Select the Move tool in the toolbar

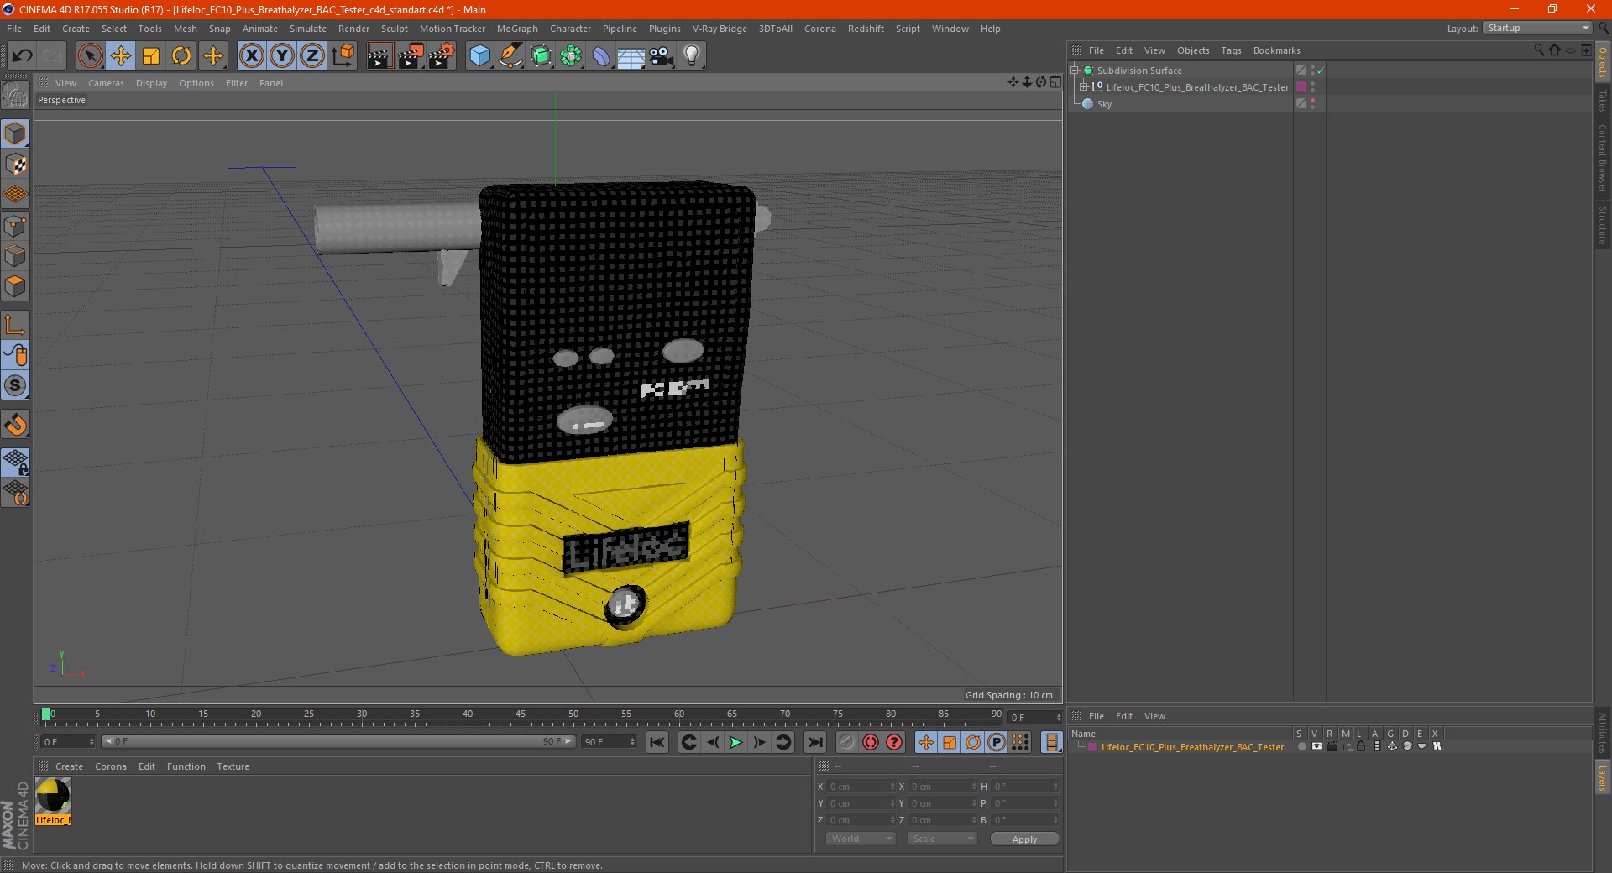(x=120, y=56)
